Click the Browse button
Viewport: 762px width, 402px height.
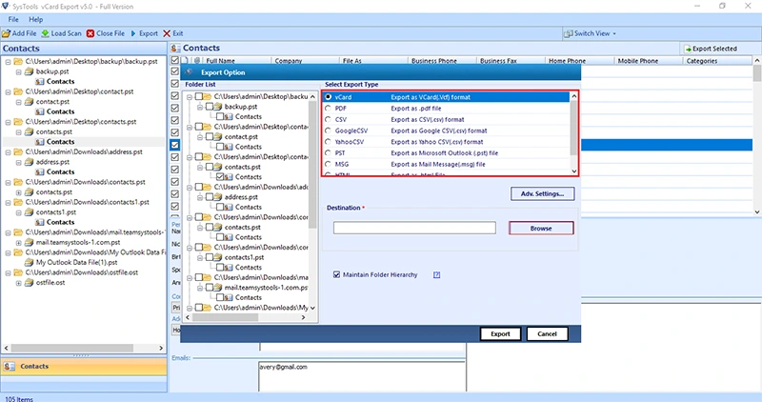(x=541, y=228)
